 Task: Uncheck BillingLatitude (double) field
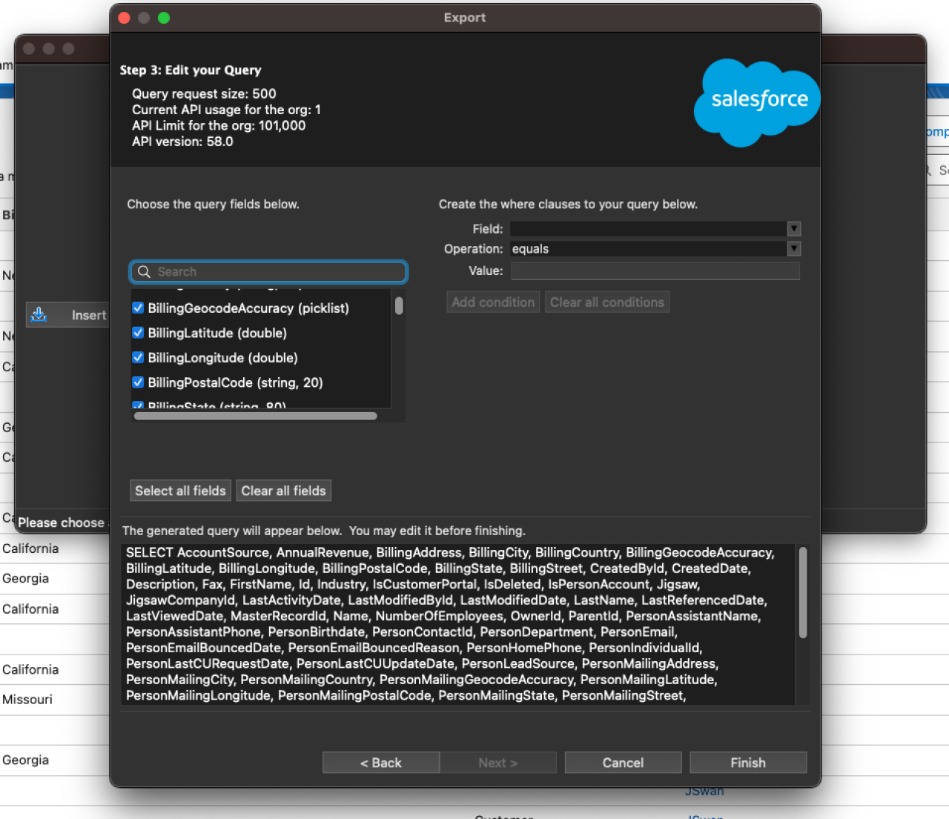point(138,333)
